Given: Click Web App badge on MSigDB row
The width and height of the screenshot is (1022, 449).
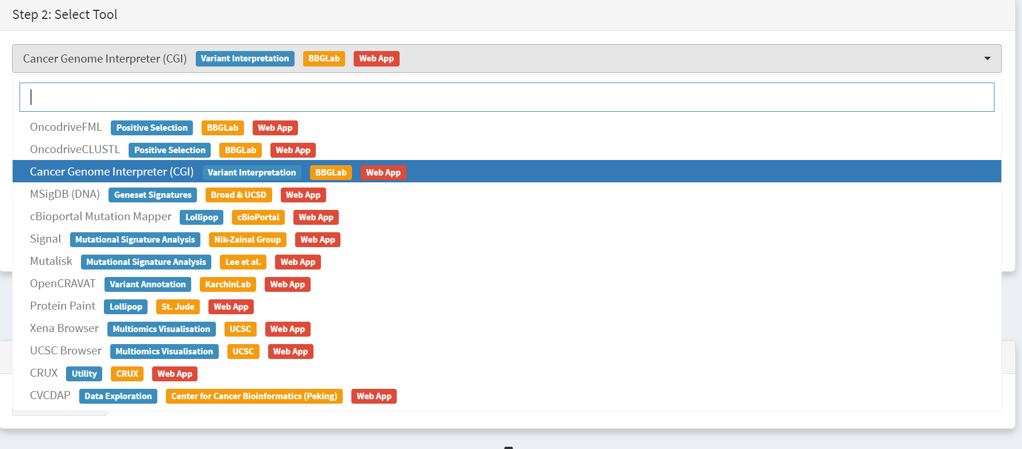Looking at the screenshot, I should coord(303,195).
